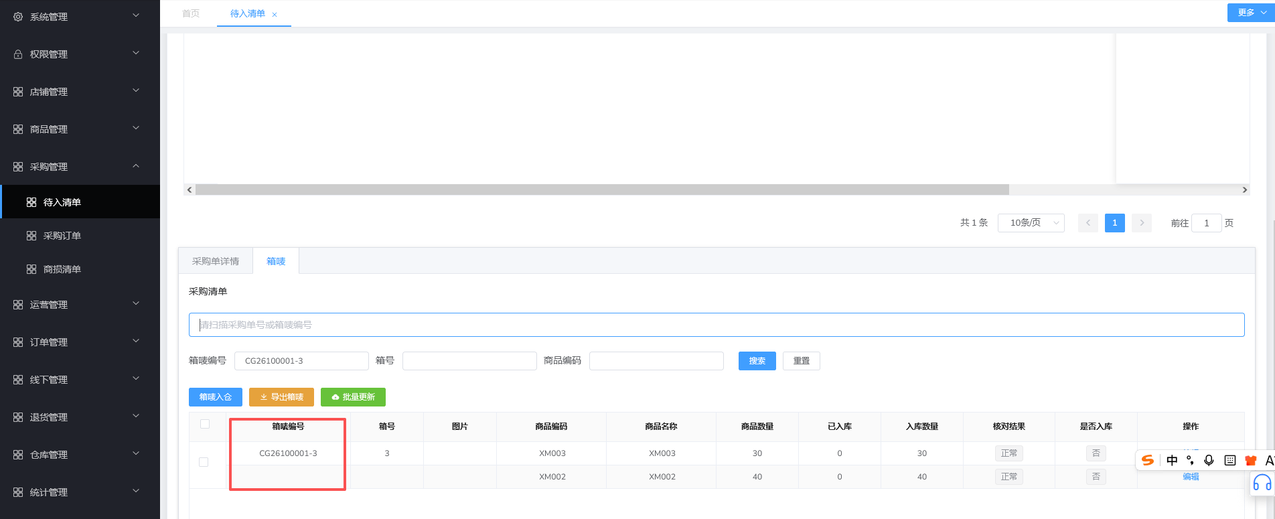Click the horizontal scrollbar thumb

coord(602,190)
